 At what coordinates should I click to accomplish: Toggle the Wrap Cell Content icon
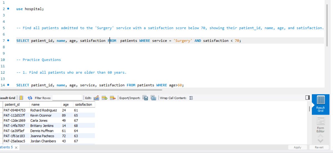pos(191,98)
